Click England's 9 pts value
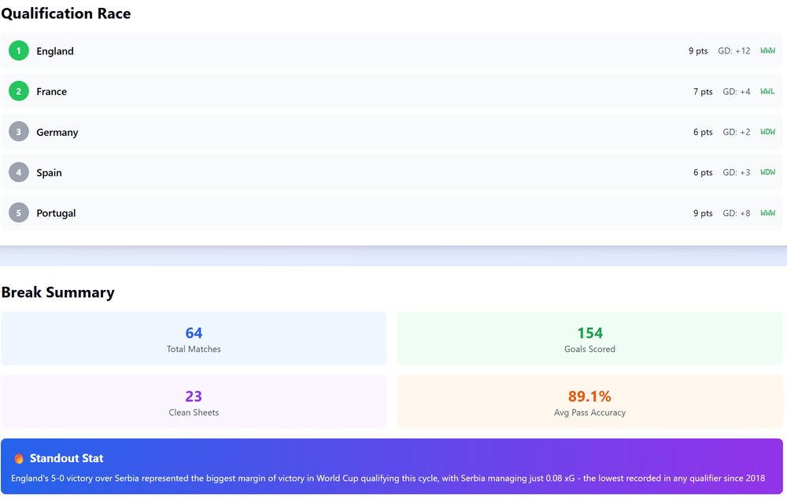Image resolution: width=787 pixels, height=499 pixels. click(x=698, y=50)
